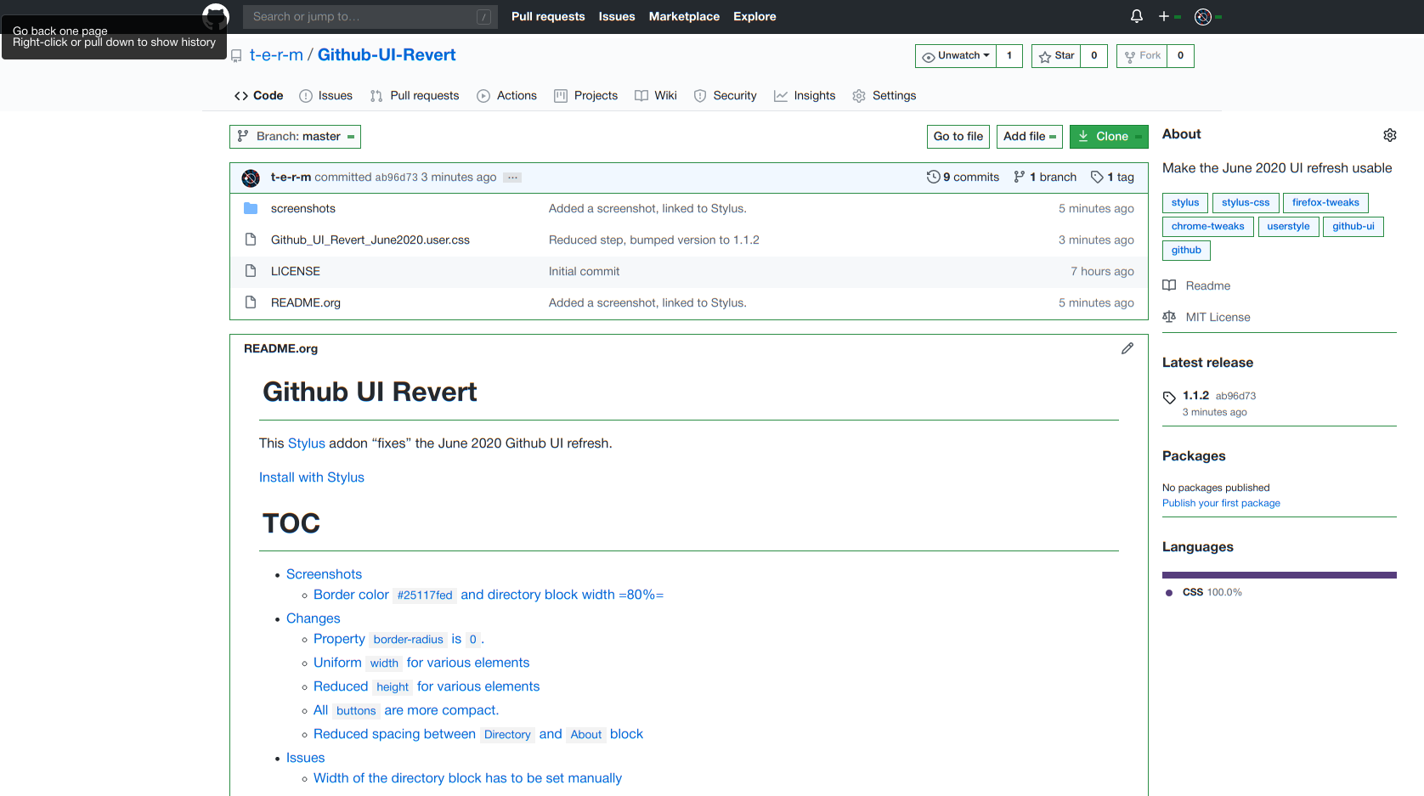Open the Projects tab

point(585,96)
